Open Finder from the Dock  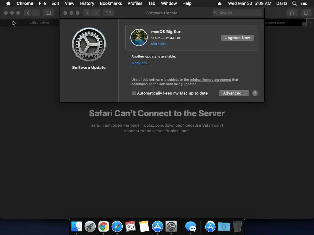coord(77,226)
